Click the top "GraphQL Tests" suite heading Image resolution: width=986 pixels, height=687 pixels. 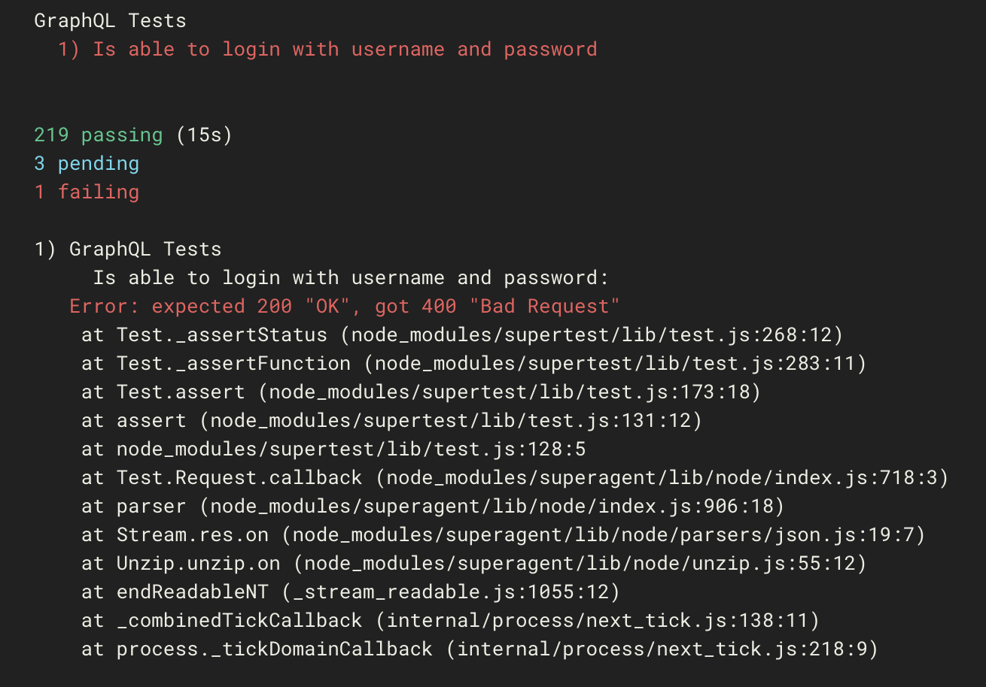[110, 21]
